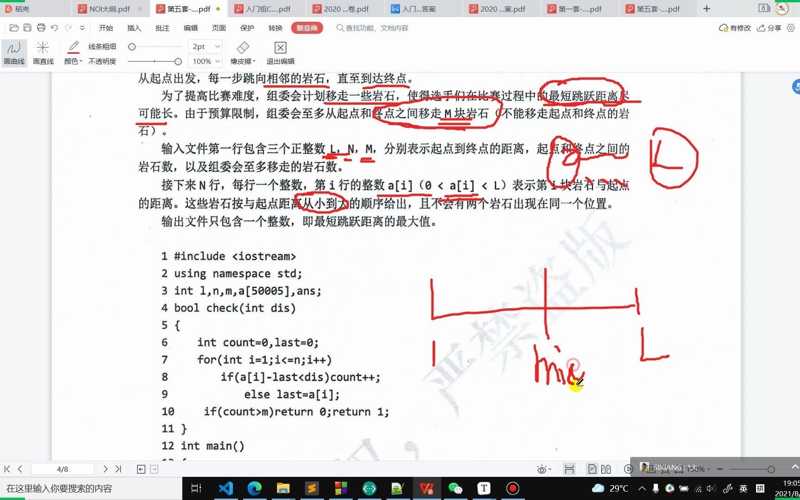The image size is (800, 500).
Task: Select the 画曲线 freehand drawing tool
Action: click(x=13, y=52)
